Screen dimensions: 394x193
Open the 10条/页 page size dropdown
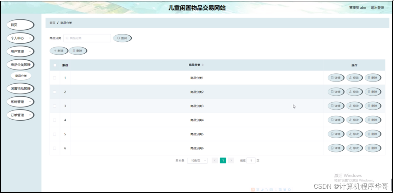(x=198, y=161)
